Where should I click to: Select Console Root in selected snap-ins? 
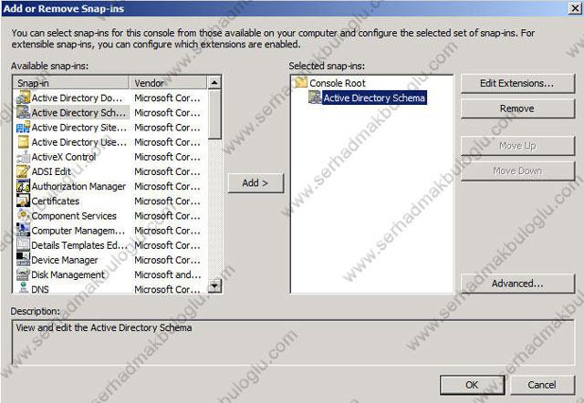[338, 83]
